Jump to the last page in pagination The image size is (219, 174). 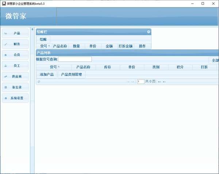tap(164, 82)
